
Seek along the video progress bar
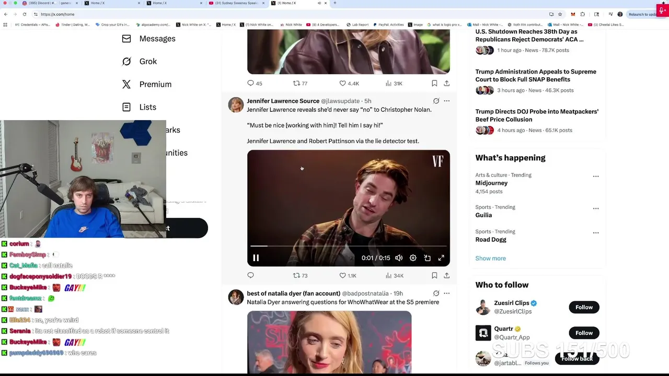tap(348, 246)
